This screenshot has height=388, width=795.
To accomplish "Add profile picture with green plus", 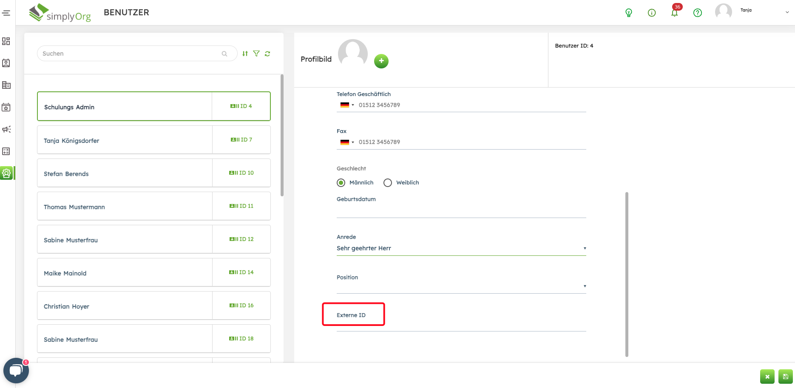I will (381, 61).
